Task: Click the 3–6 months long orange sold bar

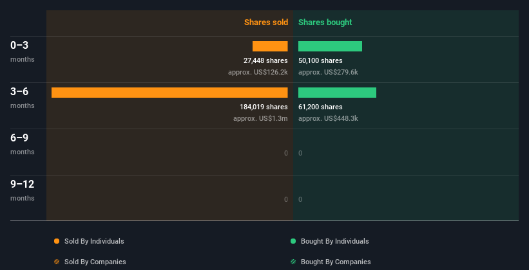Action: pyautogui.click(x=169, y=93)
